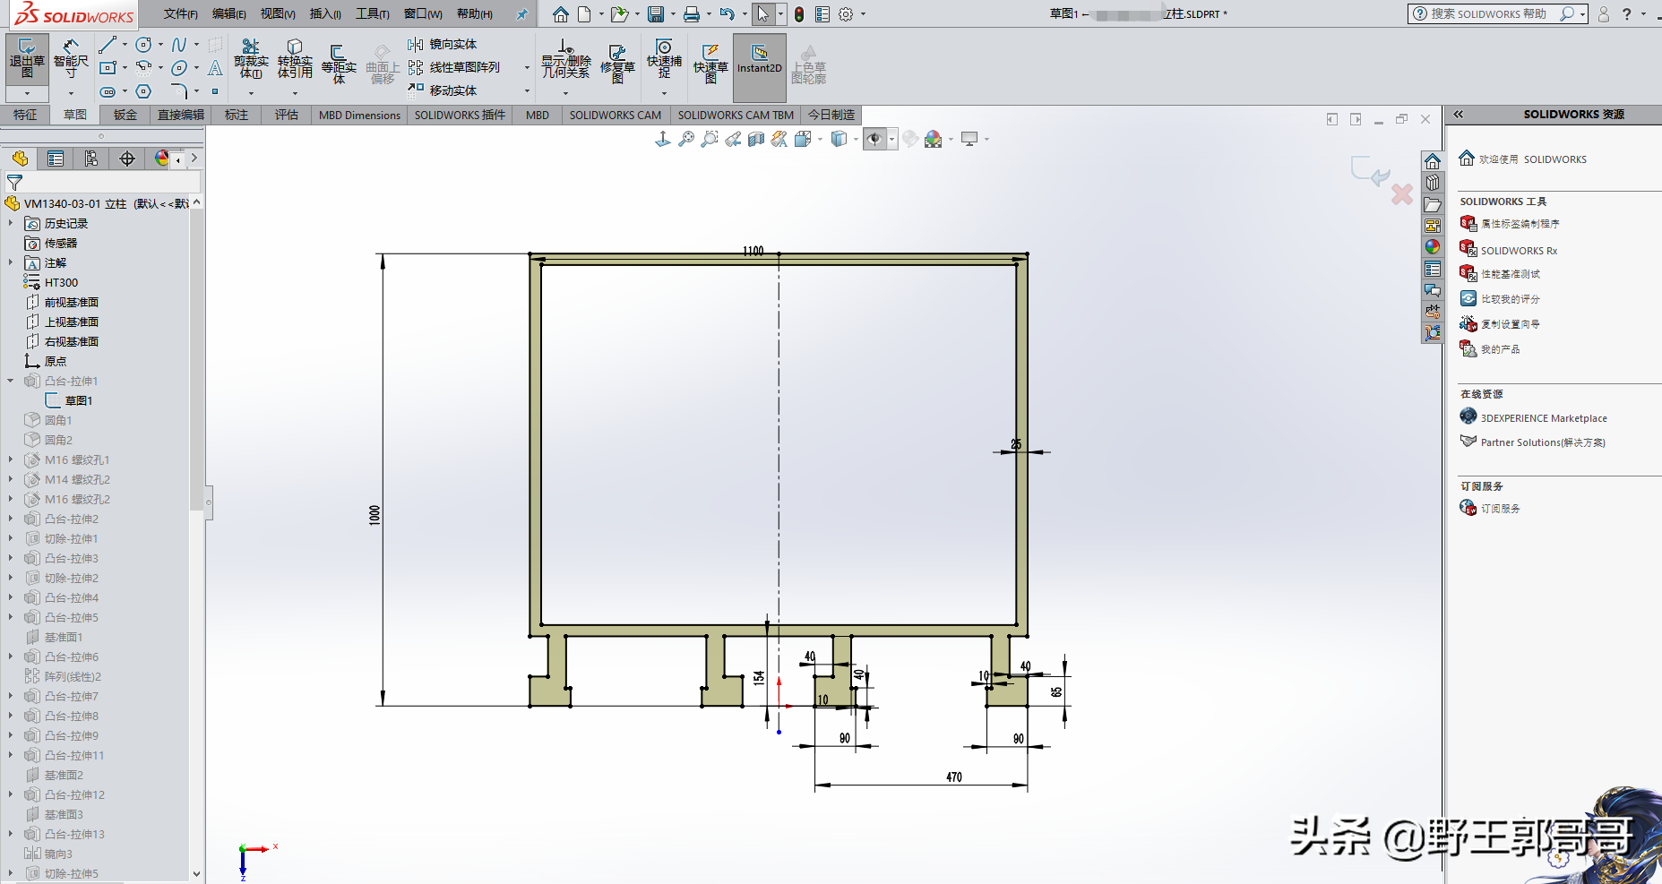Click the Rebuild traffic light icon
The height and width of the screenshot is (884, 1662).
click(799, 14)
